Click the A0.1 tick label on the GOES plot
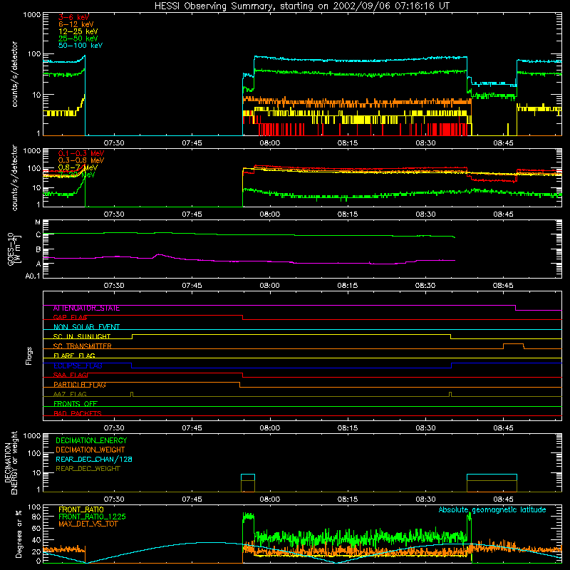The image size is (570, 570). point(33,276)
